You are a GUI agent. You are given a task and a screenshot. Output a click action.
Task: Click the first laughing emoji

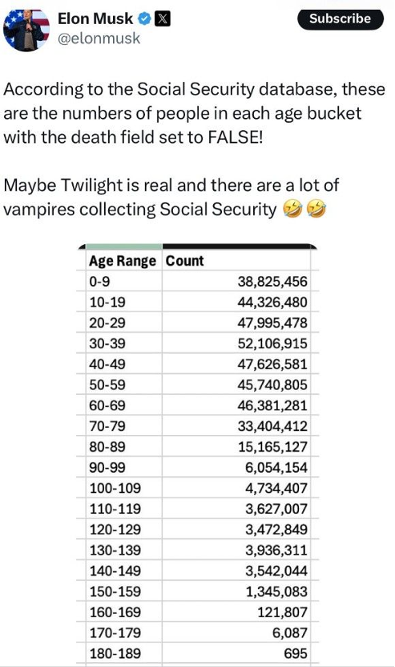tap(293, 209)
